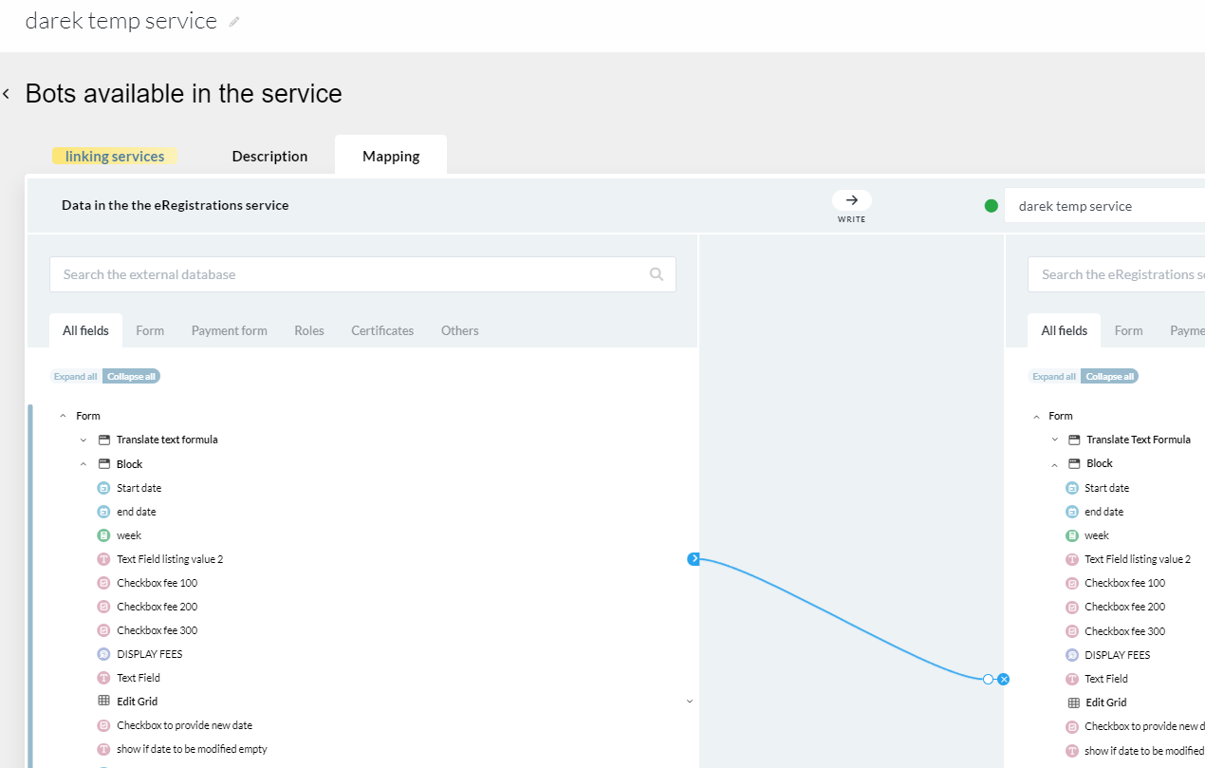Click the week field icon in left tree

tap(103, 535)
